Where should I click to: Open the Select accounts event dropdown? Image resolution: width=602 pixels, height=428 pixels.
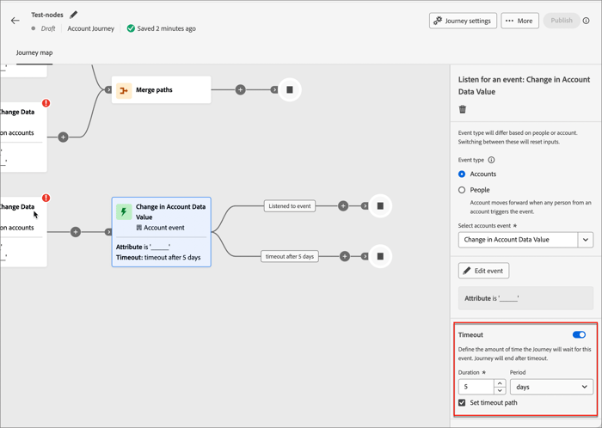pyautogui.click(x=585, y=240)
